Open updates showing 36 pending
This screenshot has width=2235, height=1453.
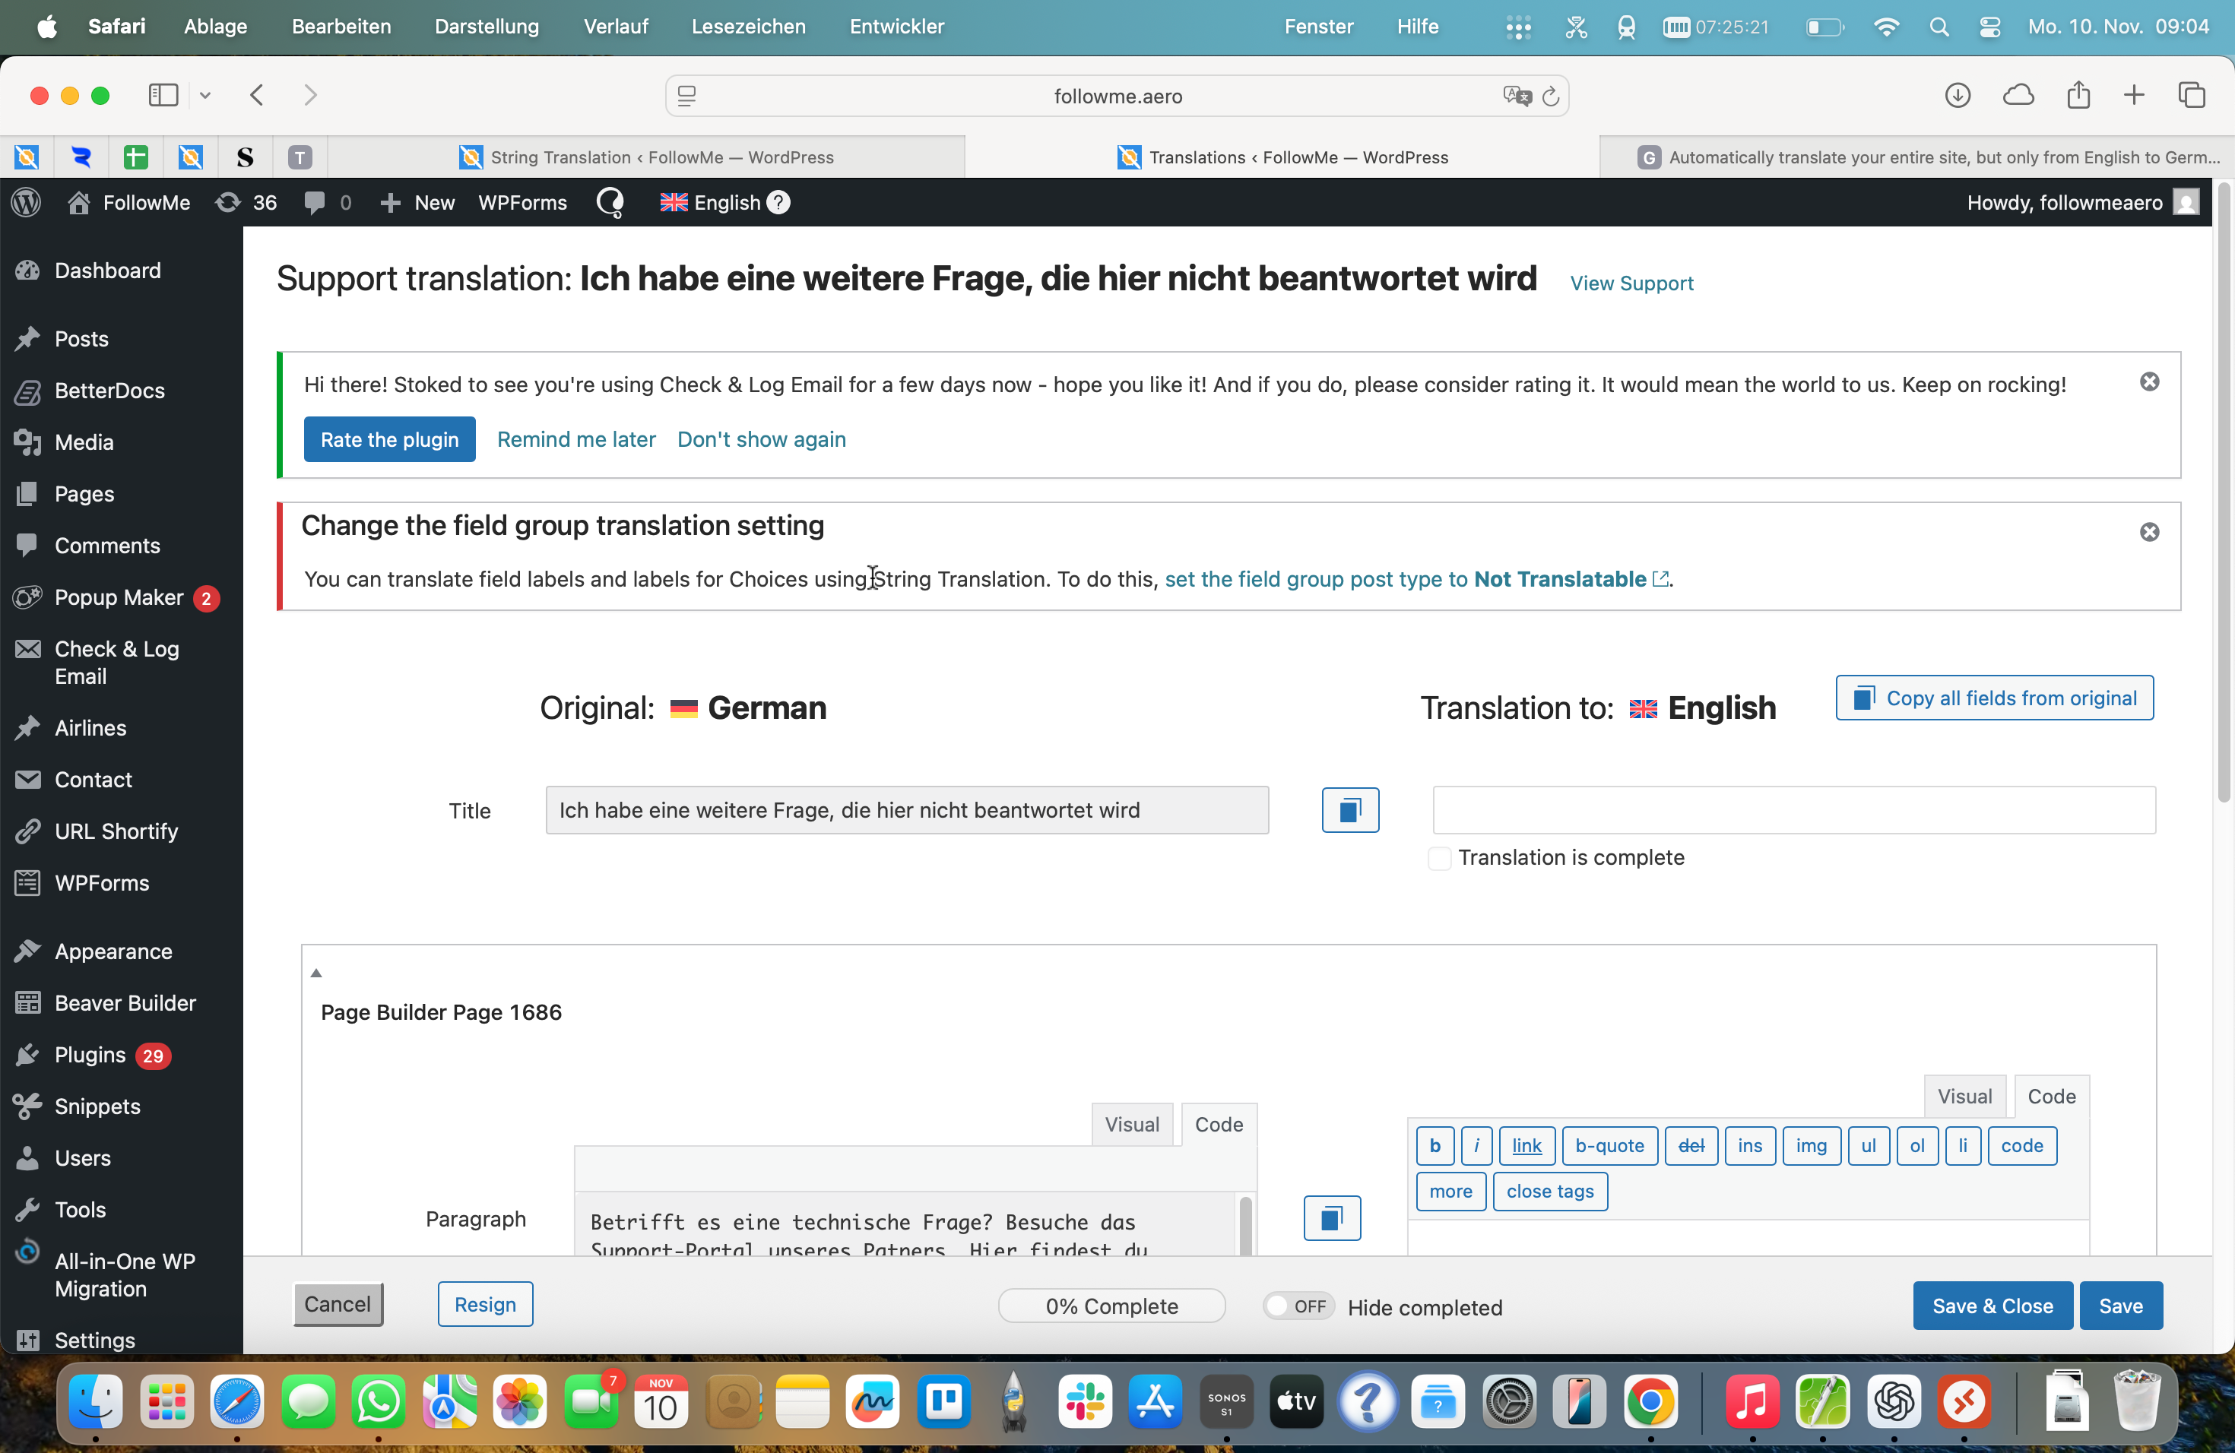(x=246, y=203)
